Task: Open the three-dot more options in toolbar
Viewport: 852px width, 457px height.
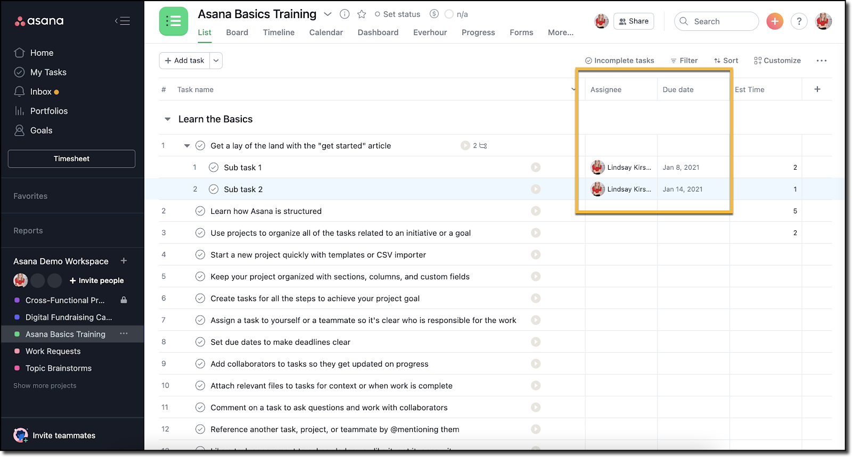Action: coord(822,61)
